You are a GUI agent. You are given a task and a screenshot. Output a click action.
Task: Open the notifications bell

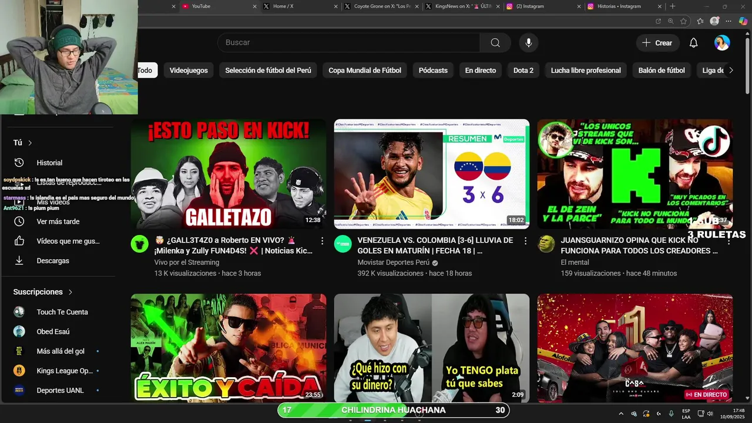[x=693, y=43]
